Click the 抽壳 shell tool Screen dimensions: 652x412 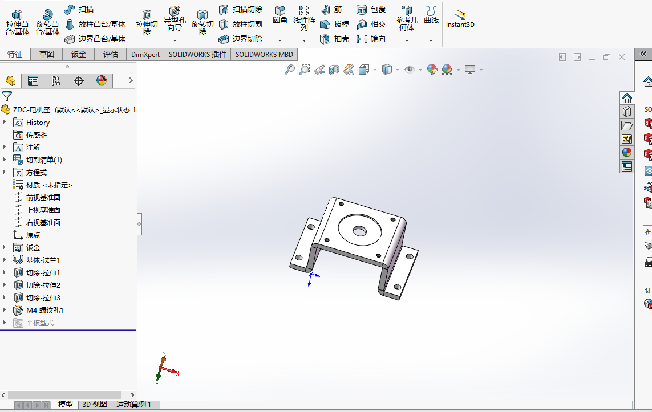[335, 39]
